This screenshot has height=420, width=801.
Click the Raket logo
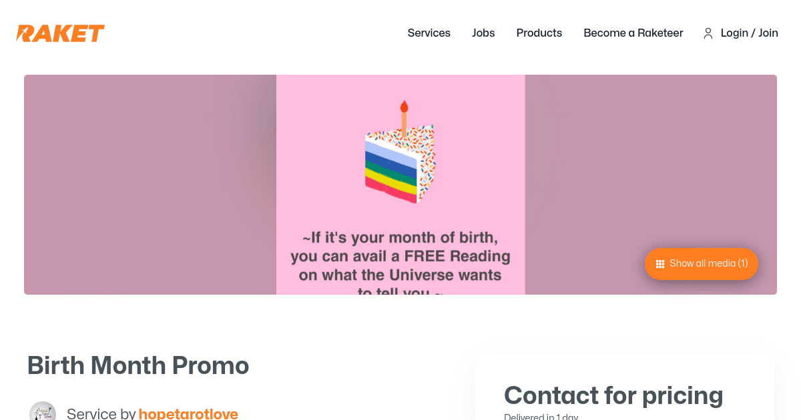click(60, 33)
